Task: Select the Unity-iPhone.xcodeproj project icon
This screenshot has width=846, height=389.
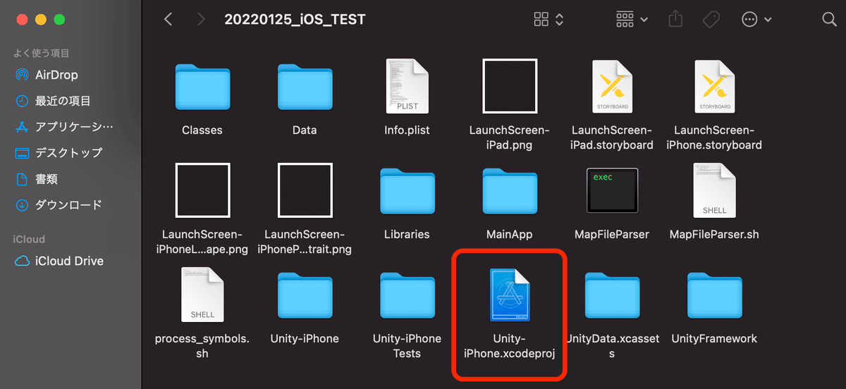Action: [x=510, y=295]
